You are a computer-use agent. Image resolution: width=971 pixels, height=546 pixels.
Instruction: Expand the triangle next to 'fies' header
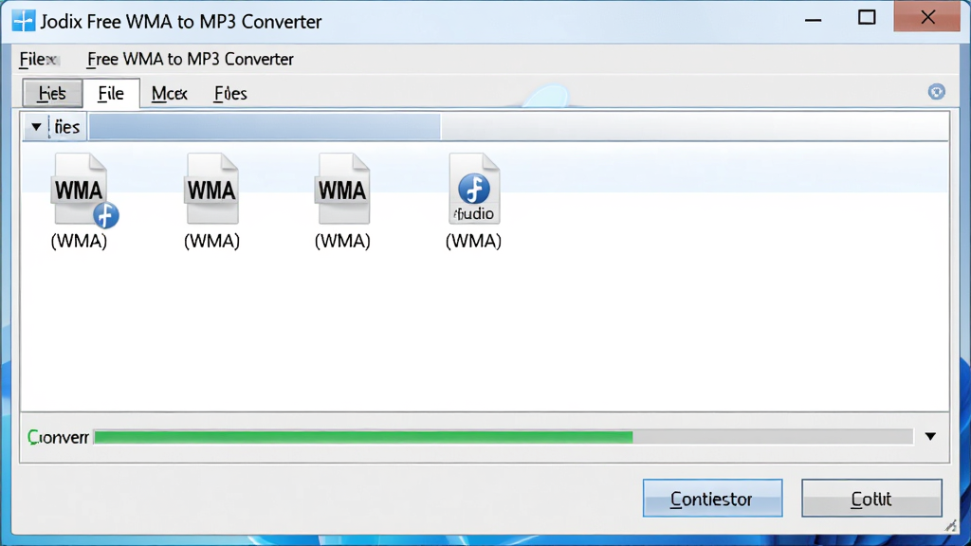[x=36, y=127]
